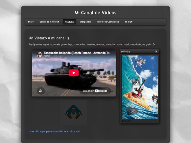Click the Mi Canal de Videos heading
Viewport: 191px width, 143px height.
(x=95, y=13)
